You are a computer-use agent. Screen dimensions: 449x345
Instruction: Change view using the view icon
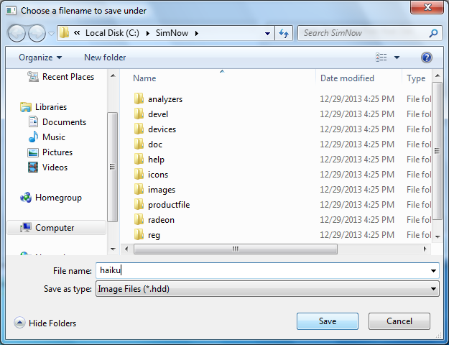(x=381, y=57)
